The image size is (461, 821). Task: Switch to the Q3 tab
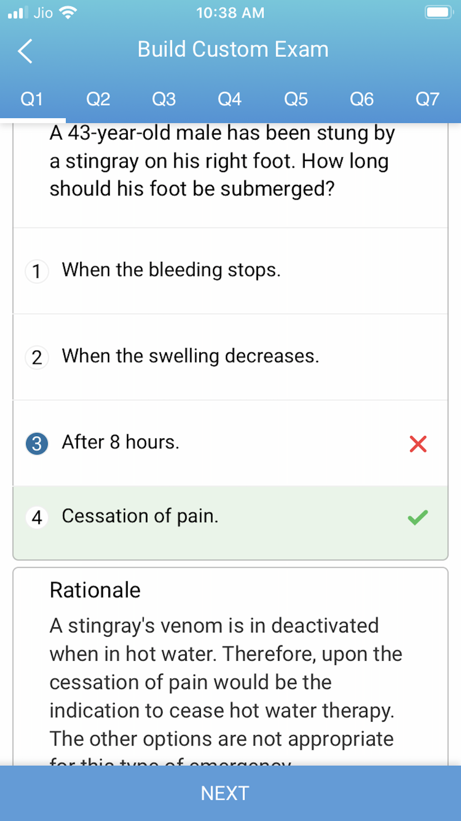pos(164,99)
